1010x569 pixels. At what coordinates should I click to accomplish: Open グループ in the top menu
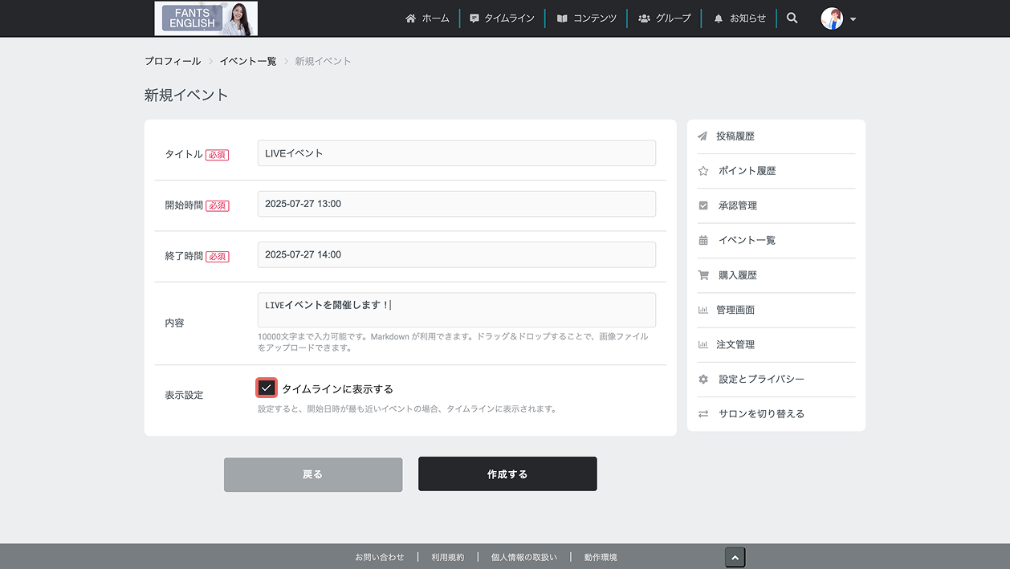tap(673, 18)
